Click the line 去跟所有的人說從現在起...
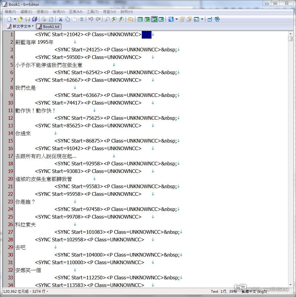This screenshot has width=296, height=297. click(46, 156)
